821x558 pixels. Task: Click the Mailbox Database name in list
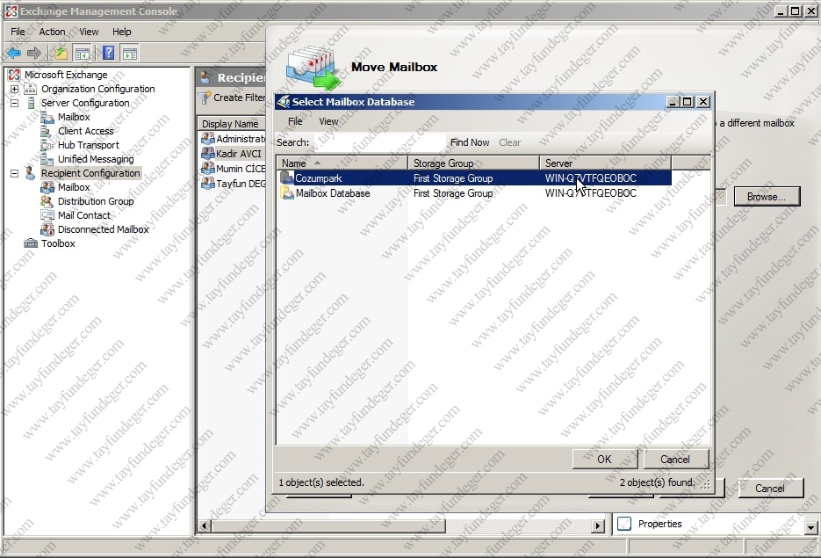(x=333, y=193)
